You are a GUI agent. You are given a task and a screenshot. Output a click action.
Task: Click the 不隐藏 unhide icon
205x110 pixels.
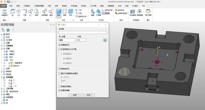coord(98,13)
